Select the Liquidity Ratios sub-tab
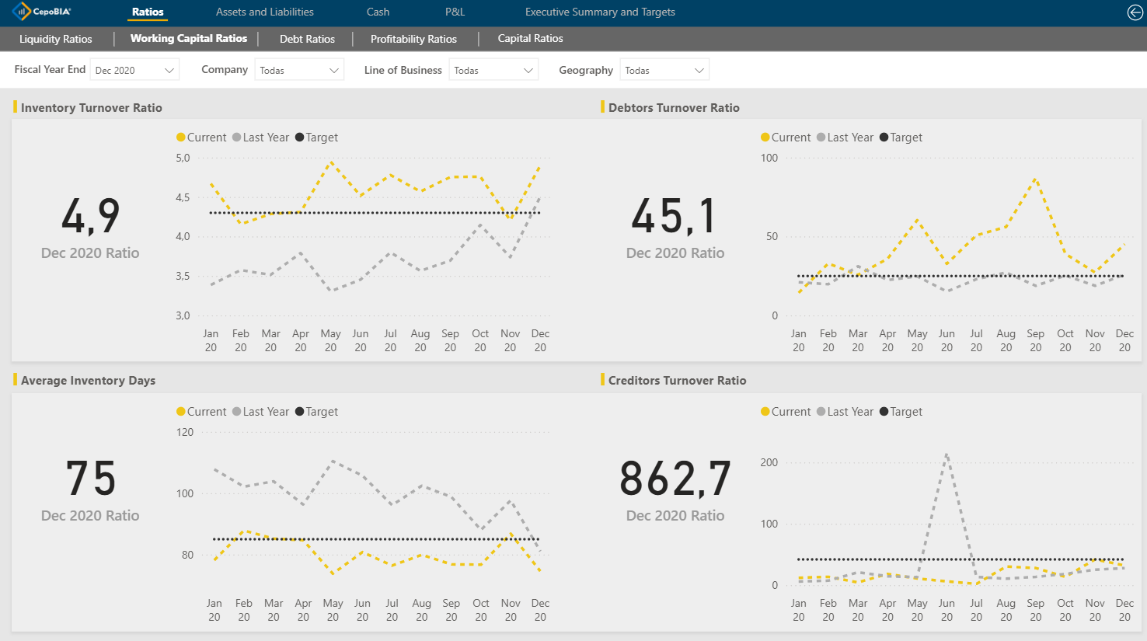 pyautogui.click(x=55, y=39)
